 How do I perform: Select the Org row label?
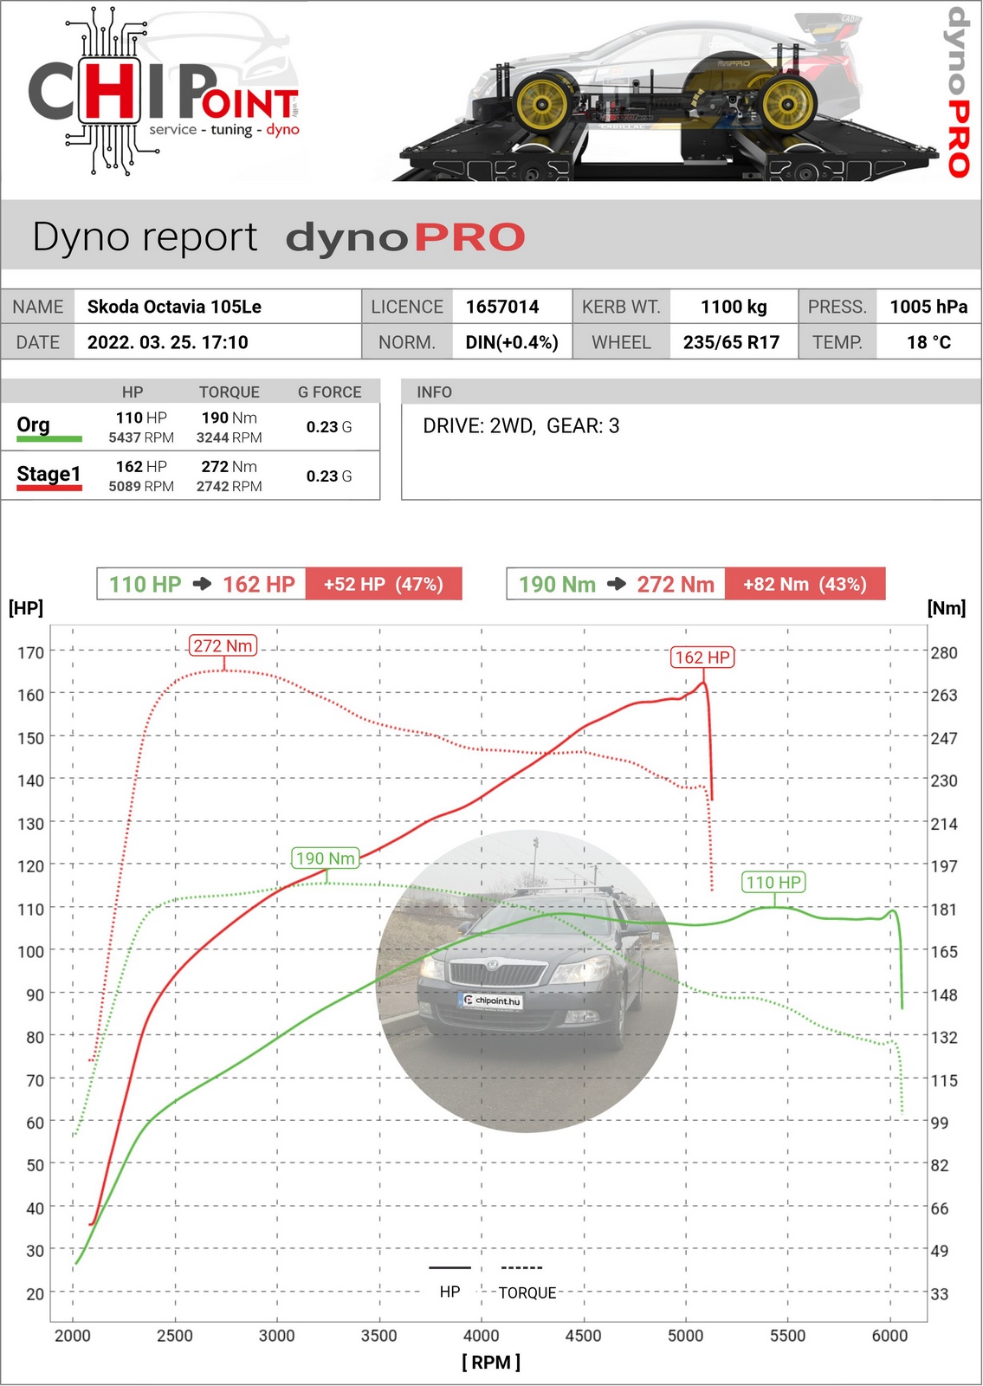(34, 424)
